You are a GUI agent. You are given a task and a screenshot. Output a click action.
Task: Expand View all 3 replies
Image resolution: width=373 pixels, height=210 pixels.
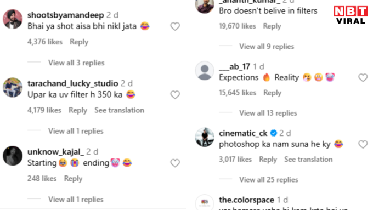[76, 63]
